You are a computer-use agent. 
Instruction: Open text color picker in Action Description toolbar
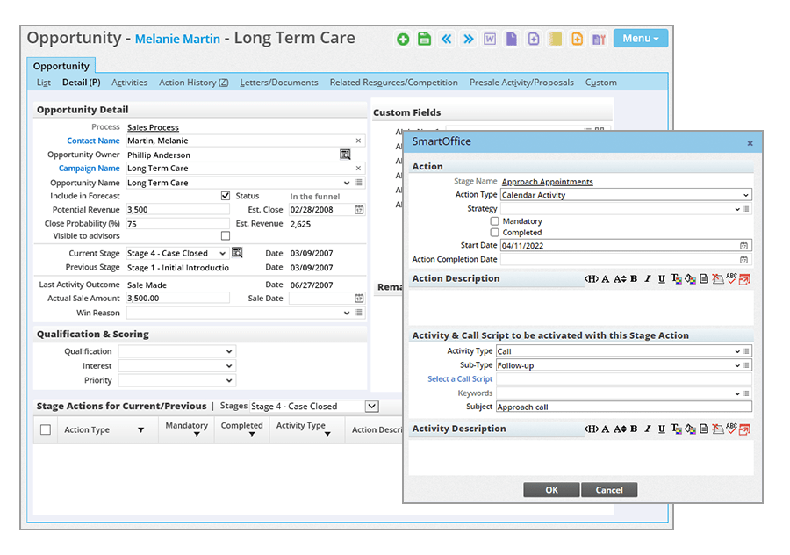(676, 279)
